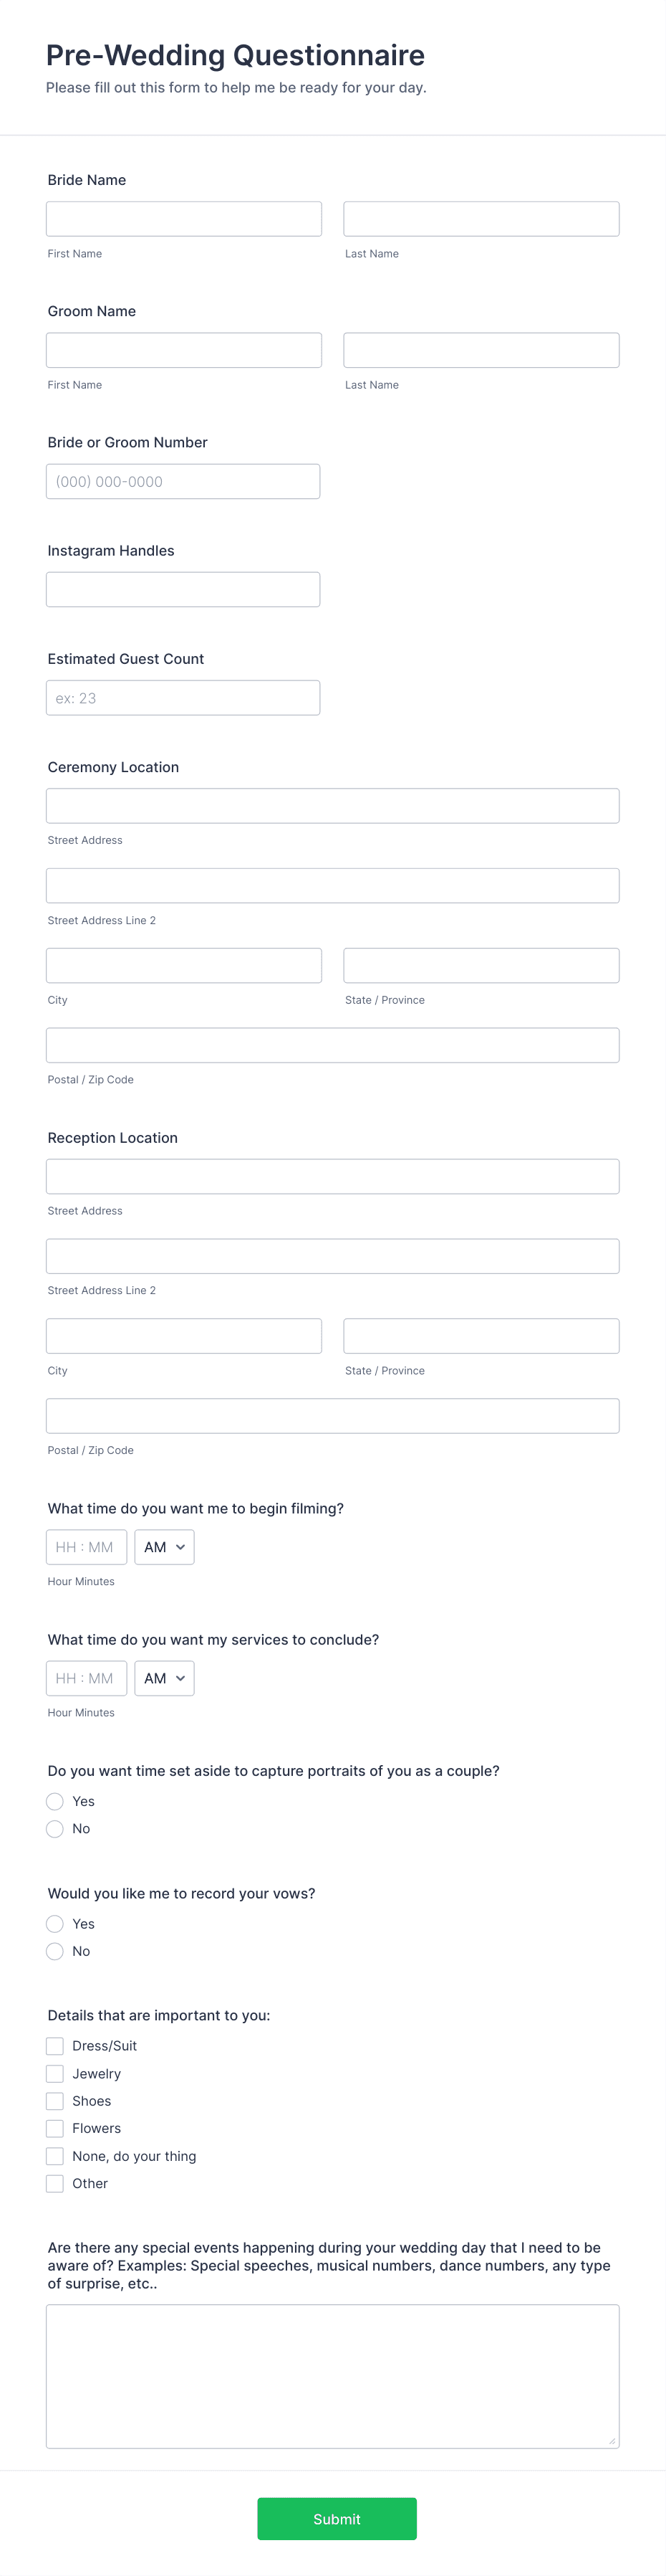Check the 'None, do your thing' option
Screen dimensions: 666x2576
[x=56, y=2156]
